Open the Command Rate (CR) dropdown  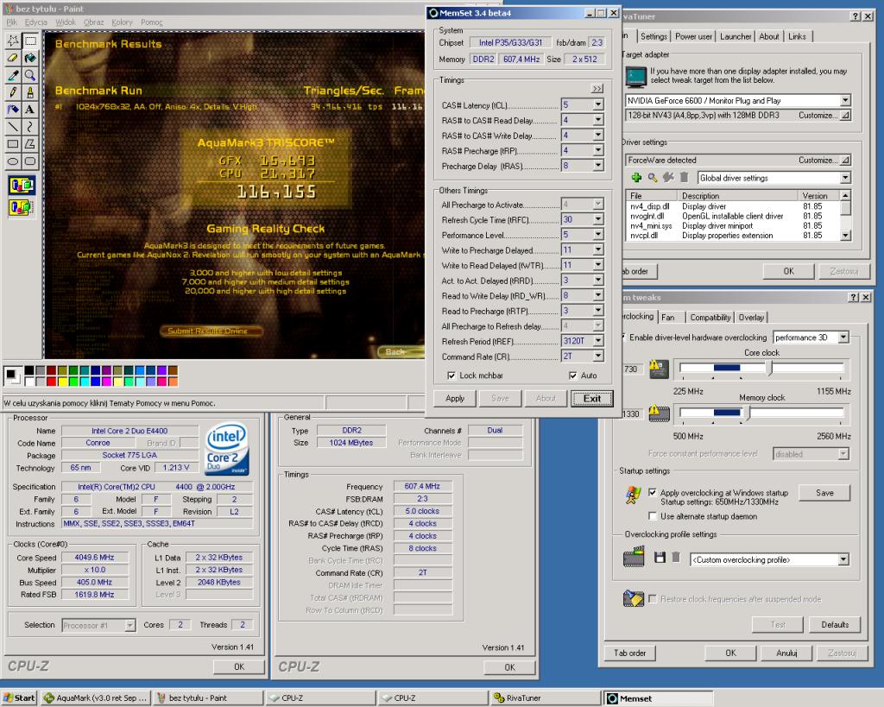598,357
